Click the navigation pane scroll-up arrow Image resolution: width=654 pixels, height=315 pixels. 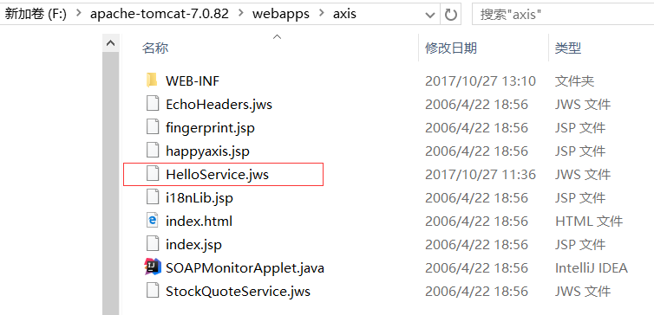pyautogui.click(x=110, y=43)
